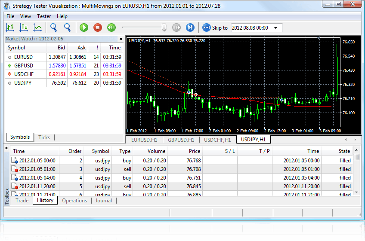Viewport: 365px width, 241px height.
Task: Switch to the Ticks tab
Action: [44, 137]
